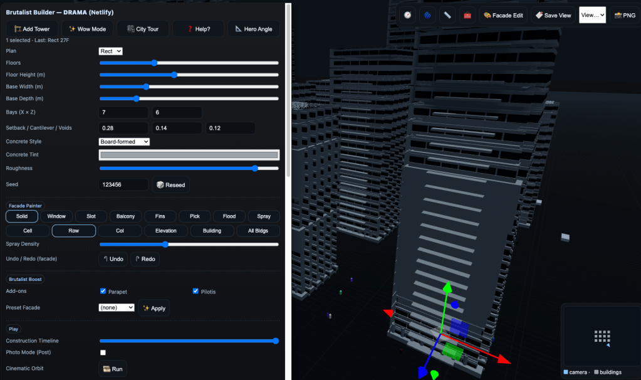Click the PNG camera export button

pyautogui.click(x=624, y=15)
